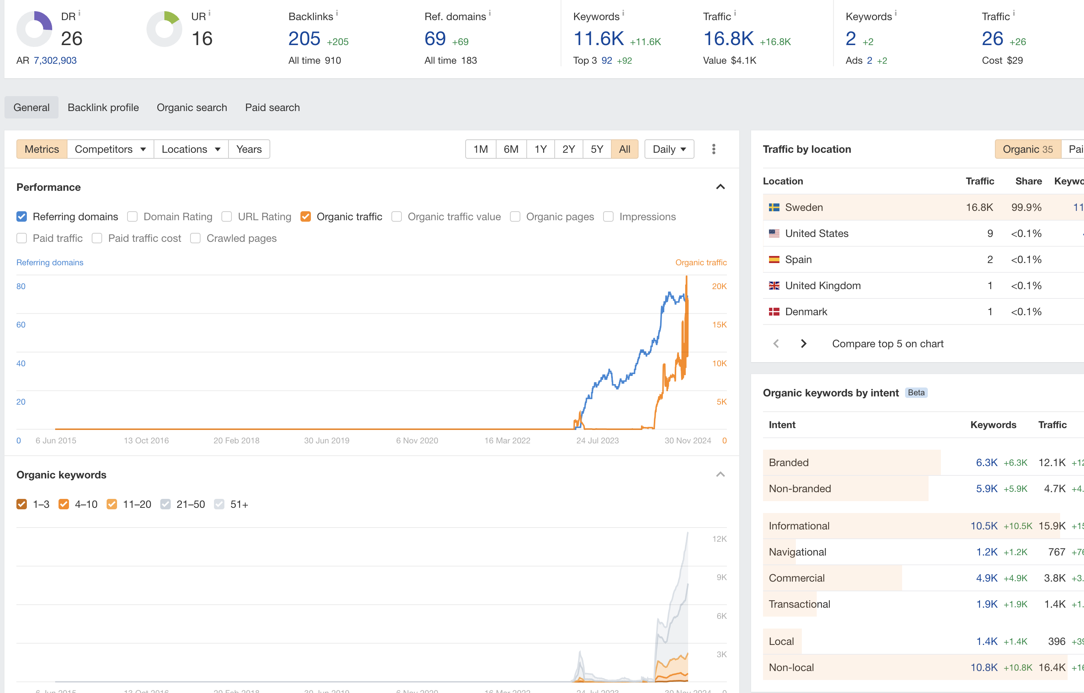Open the 69 referring domains count
1084x693 pixels.
click(x=435, y=39)
